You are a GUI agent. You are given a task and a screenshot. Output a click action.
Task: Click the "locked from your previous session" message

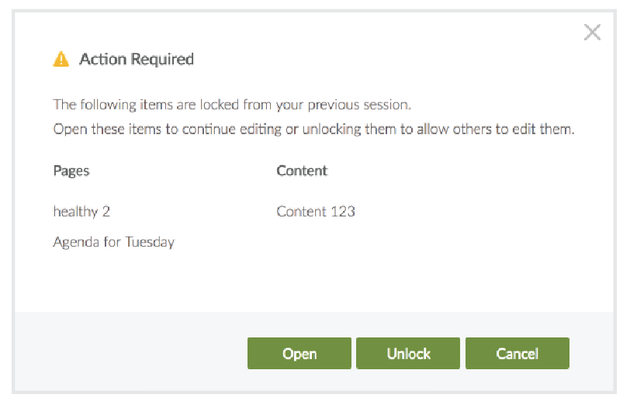[231, 104]
